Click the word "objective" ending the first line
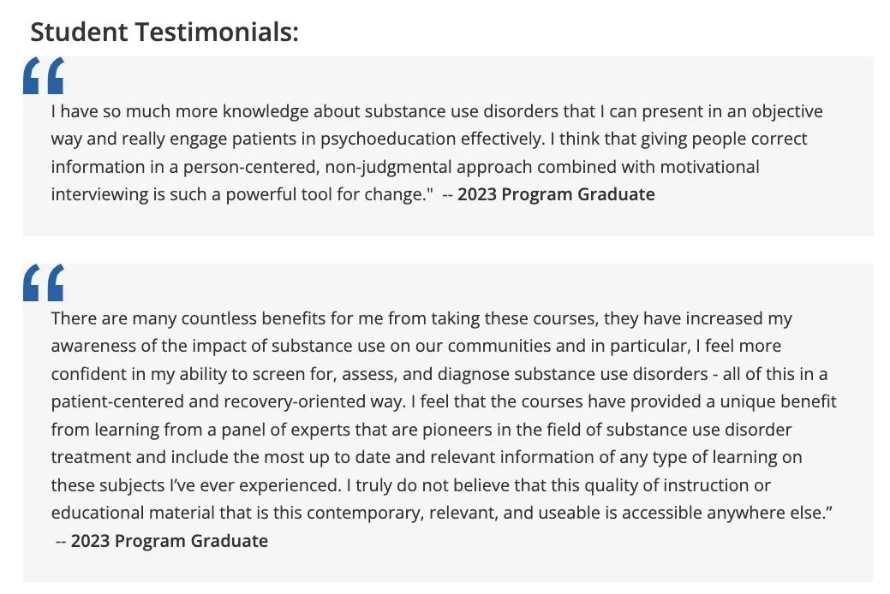The height and width of the screenshot is (594, 890). pos(786,111)
